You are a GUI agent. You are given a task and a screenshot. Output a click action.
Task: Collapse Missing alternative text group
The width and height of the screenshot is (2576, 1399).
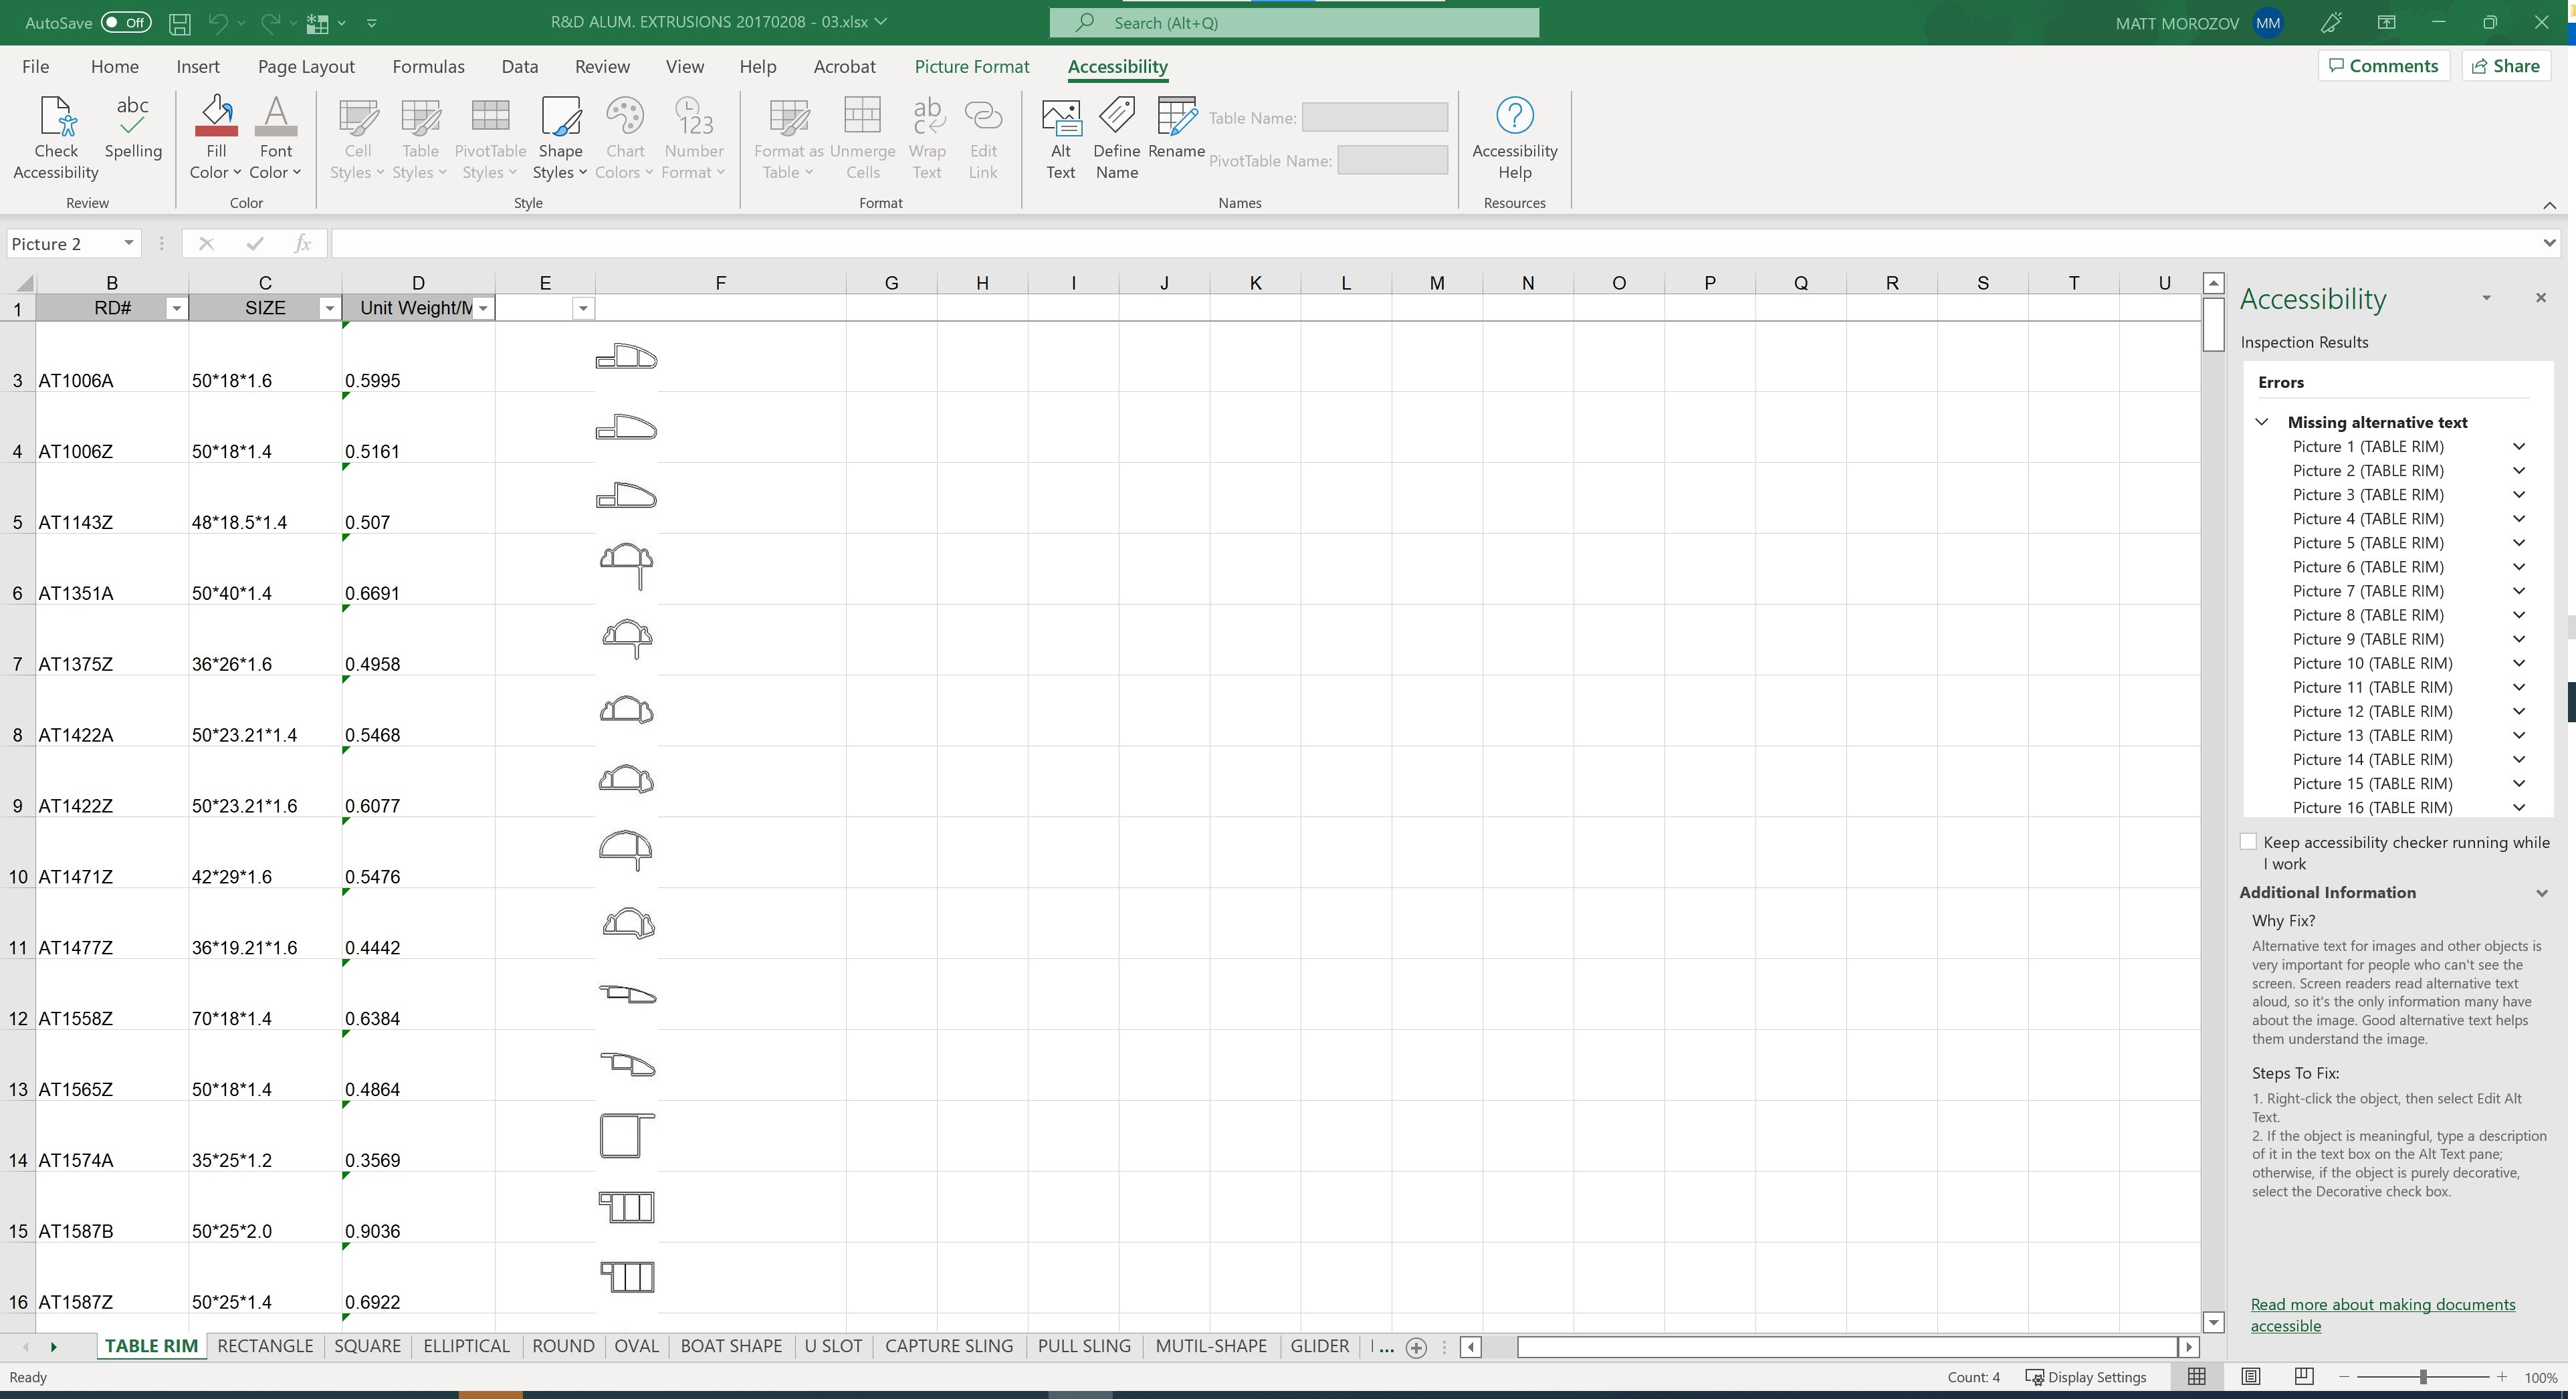[x=2262, y=422]
